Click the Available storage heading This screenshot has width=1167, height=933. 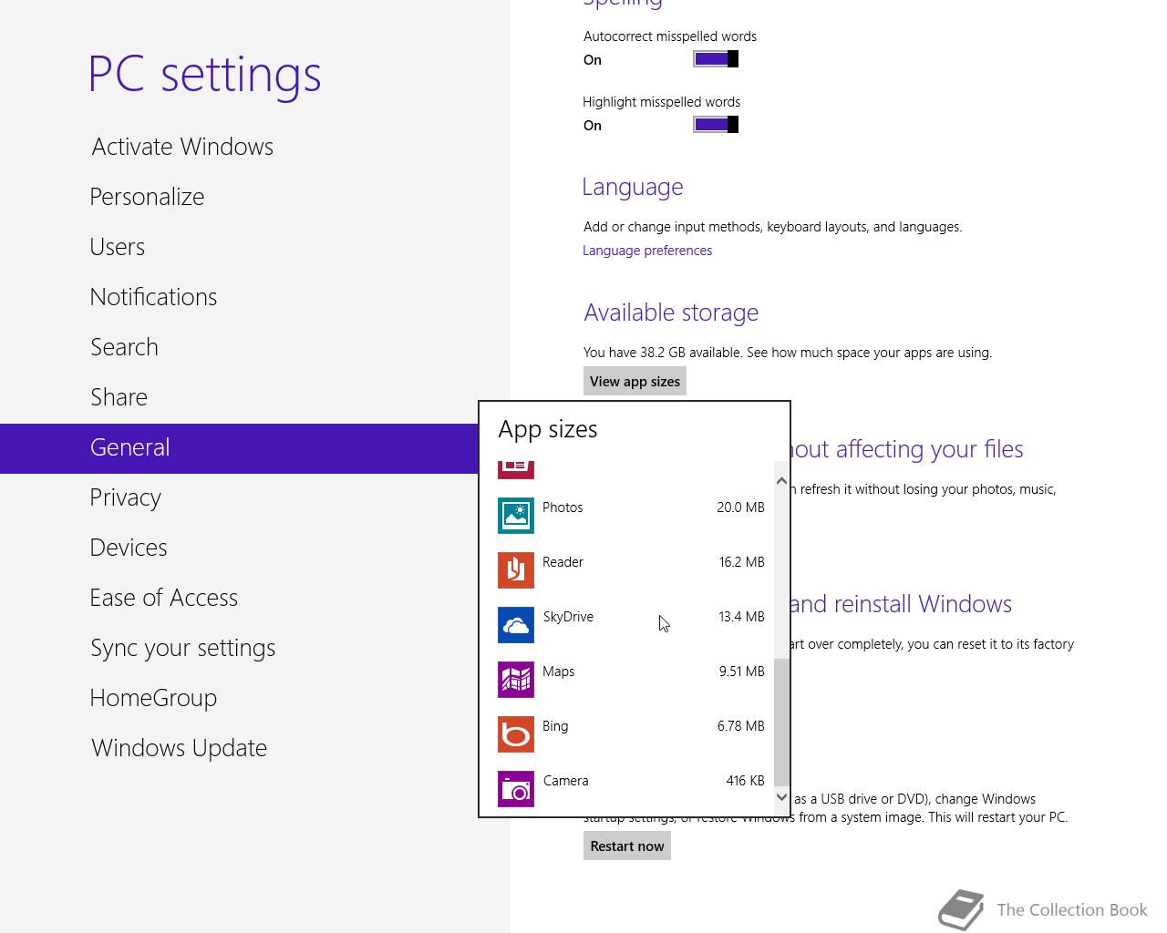[x=671, y=313]
